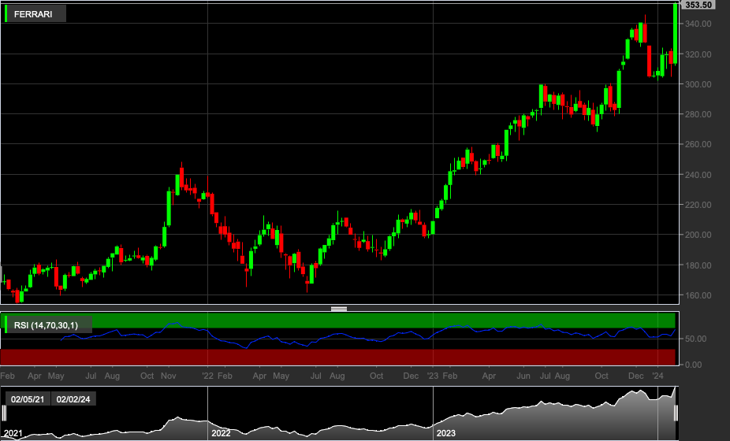Screen dimensions: 730x441
Task: Click the '24 label on the time axis
Action: [657, 376]
